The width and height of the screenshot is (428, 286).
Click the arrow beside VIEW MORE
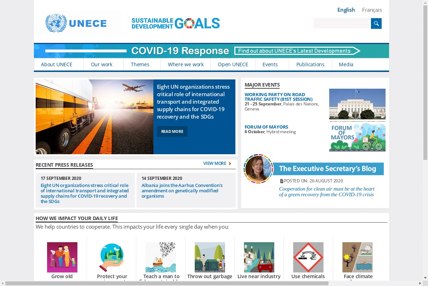pyautogui.click(x=230, y=163)
